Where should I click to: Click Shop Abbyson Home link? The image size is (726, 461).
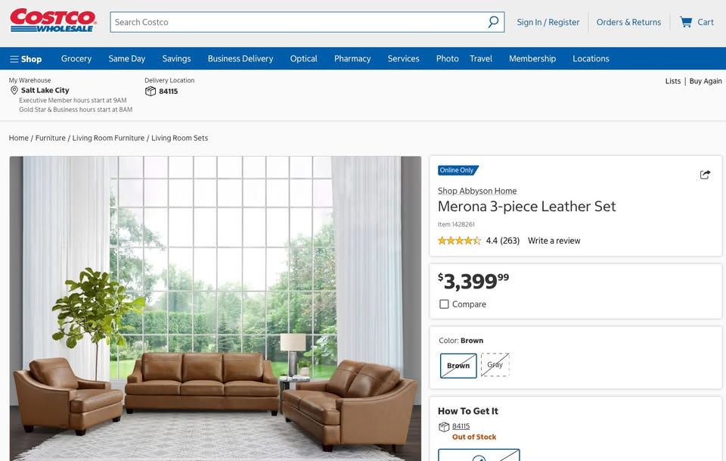pos(477,191)
